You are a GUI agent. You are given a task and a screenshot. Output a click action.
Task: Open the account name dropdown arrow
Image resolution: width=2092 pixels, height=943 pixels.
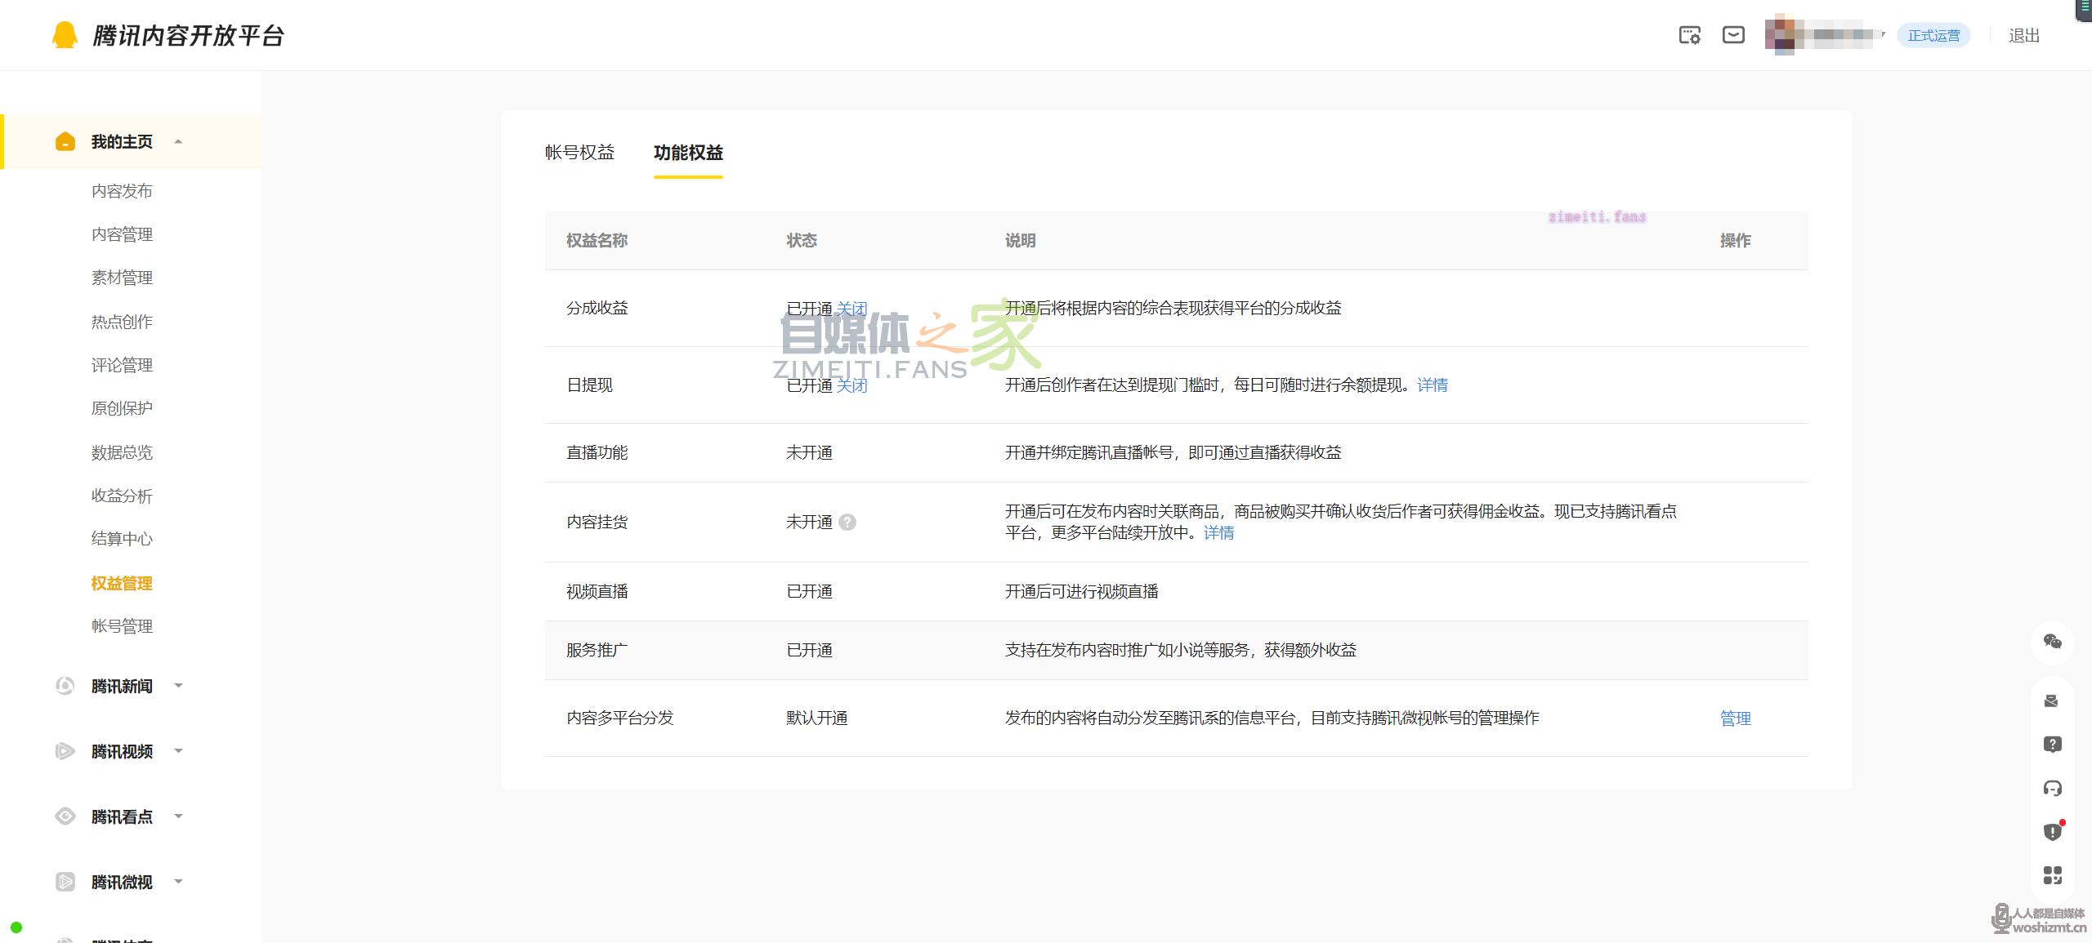[x=1883, y=35]
